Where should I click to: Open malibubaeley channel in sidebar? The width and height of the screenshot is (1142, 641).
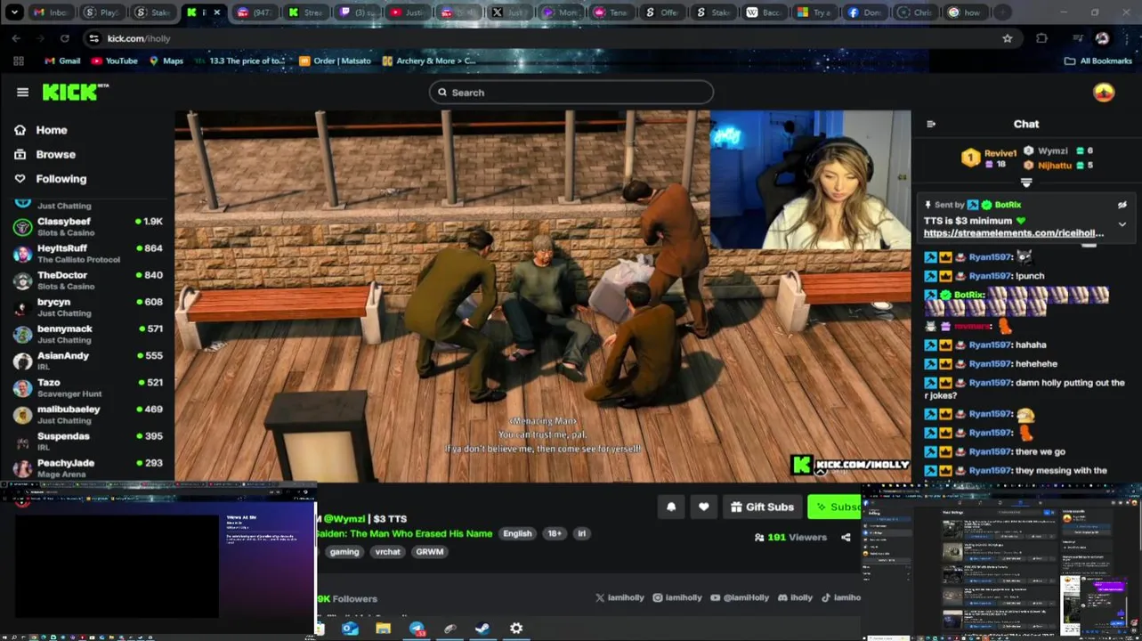point(87,414)
